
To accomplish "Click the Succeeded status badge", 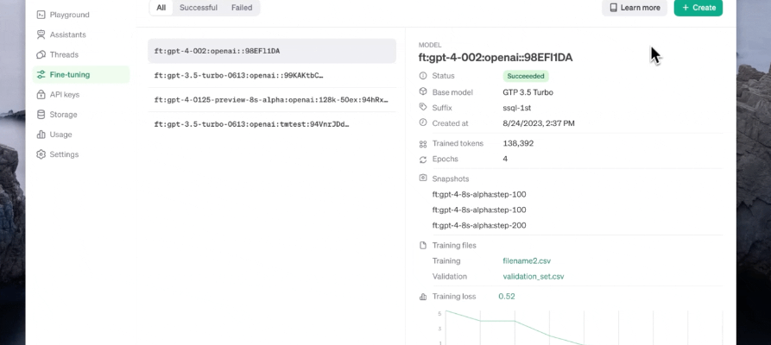I will [x=526, y=76].
